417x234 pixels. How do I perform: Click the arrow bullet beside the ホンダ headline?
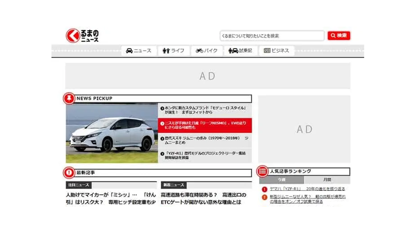tap(162, 108)
